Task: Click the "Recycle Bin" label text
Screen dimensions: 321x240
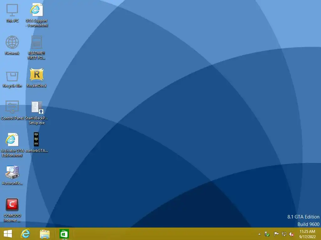Action: pyautogui.click(x=12, y=86)
